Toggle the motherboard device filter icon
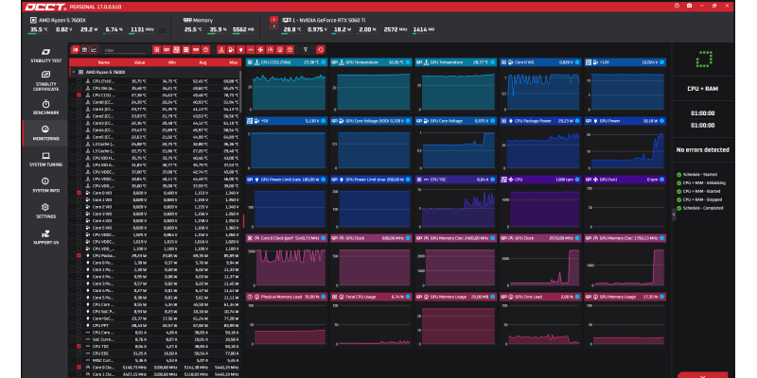Viewport: 757px width, 378px height. click(x=176, y=50)
